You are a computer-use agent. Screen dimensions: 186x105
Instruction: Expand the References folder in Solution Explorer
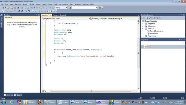coord(143,26)
